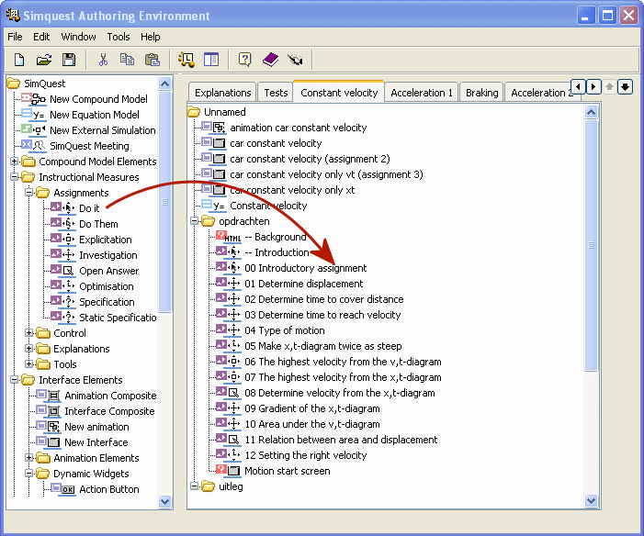Image resolution: width=644 pixels, height=536 pixels.
Task: Collapse the Dynamic Widgets folder
Action: [29, 474]
